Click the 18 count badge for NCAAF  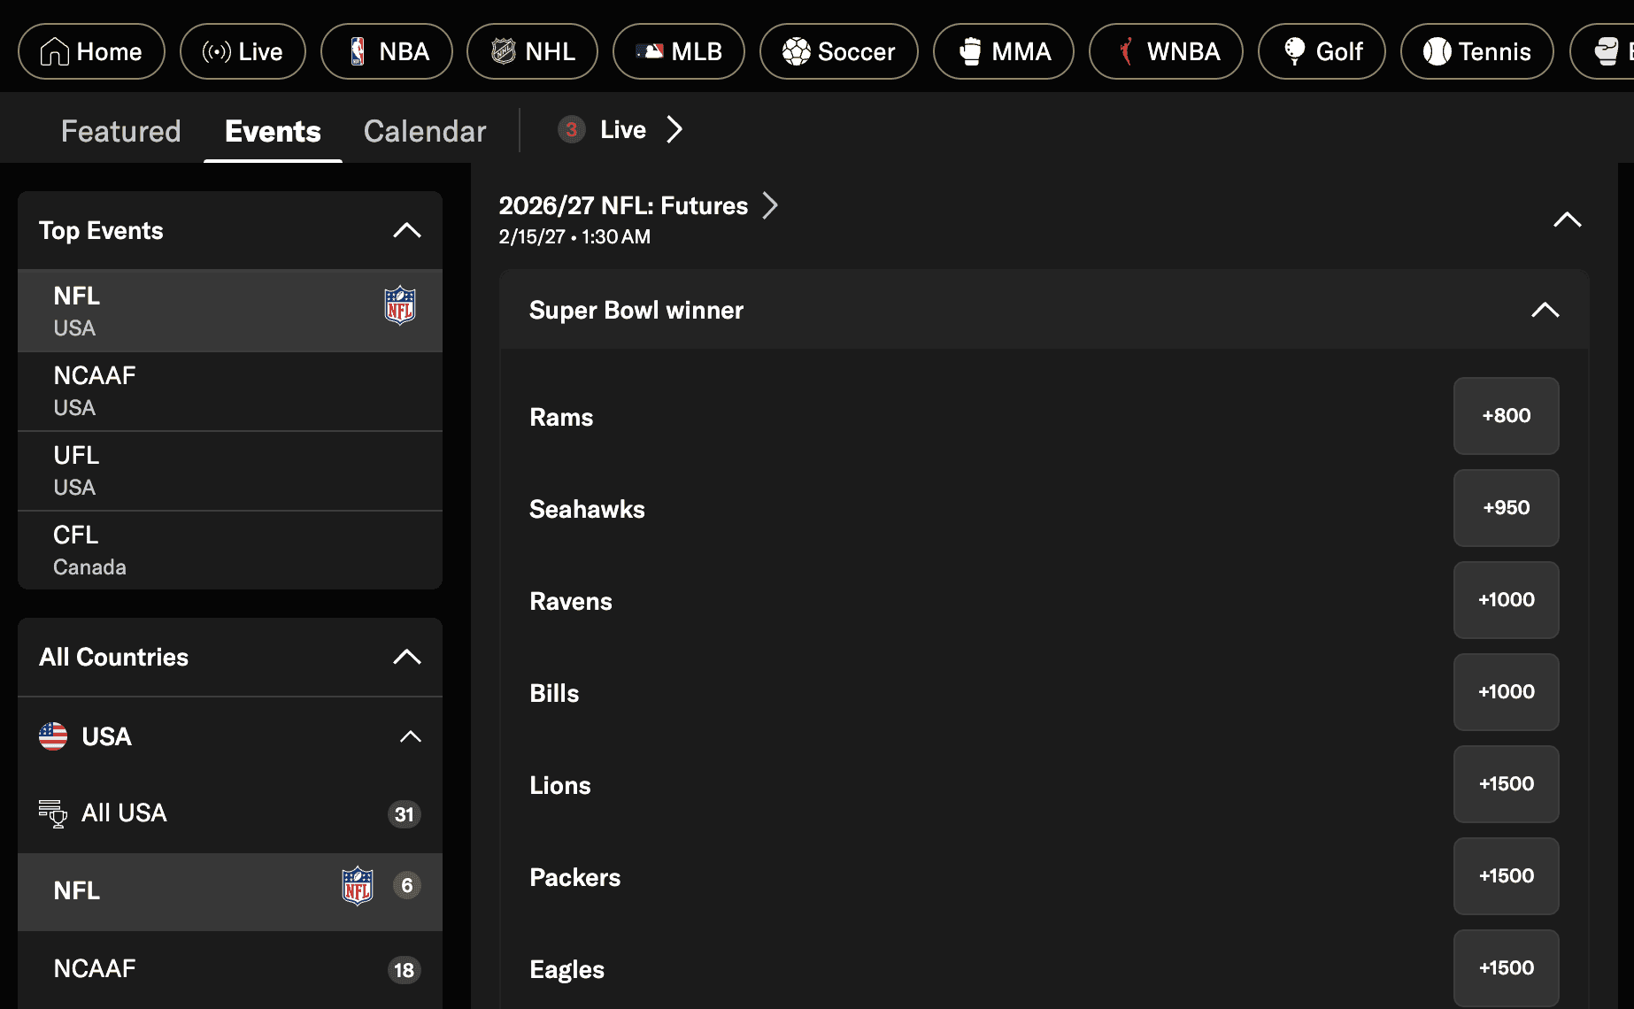pyautogui.click(x=405, y=970)
